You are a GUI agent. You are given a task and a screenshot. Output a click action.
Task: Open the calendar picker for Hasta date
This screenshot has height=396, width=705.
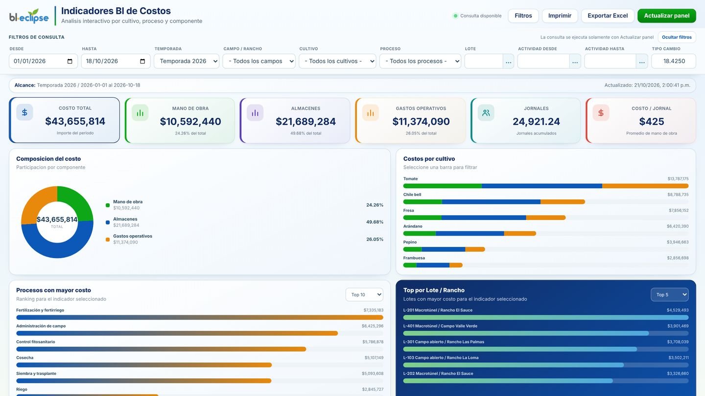[142, 61]
